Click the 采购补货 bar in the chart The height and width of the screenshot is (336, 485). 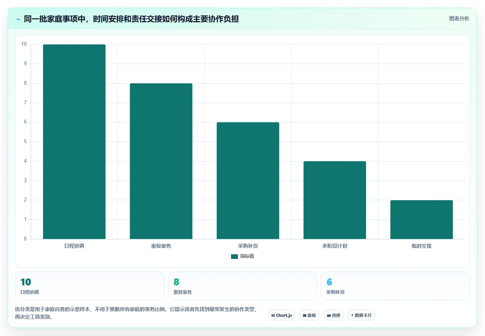pyautogui.click(x=248, y=181)
